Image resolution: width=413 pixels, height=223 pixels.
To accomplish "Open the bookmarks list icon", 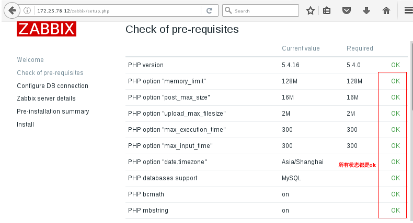I will point(327,10).
